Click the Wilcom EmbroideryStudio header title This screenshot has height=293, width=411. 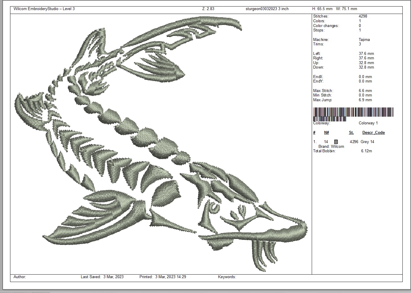(44, 9)
